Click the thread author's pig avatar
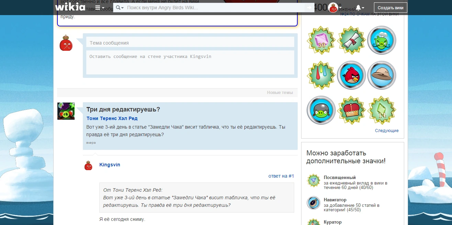452x225 pixels. [66, 111]
